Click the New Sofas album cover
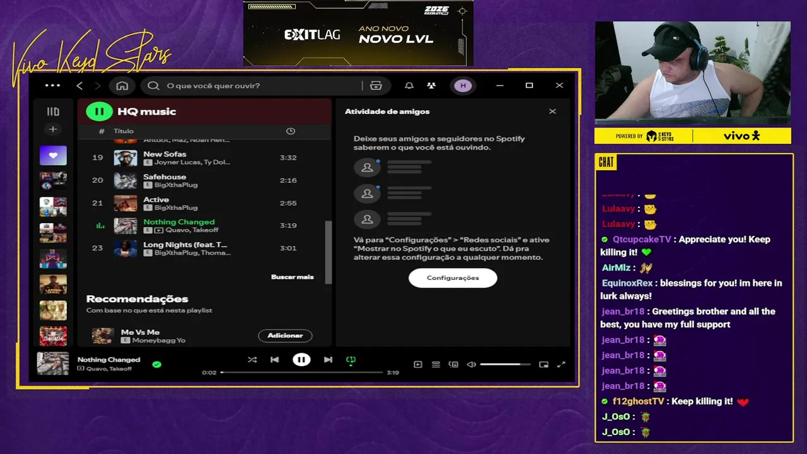Viewport: 807px width, 454px height. tap(125, 158)
